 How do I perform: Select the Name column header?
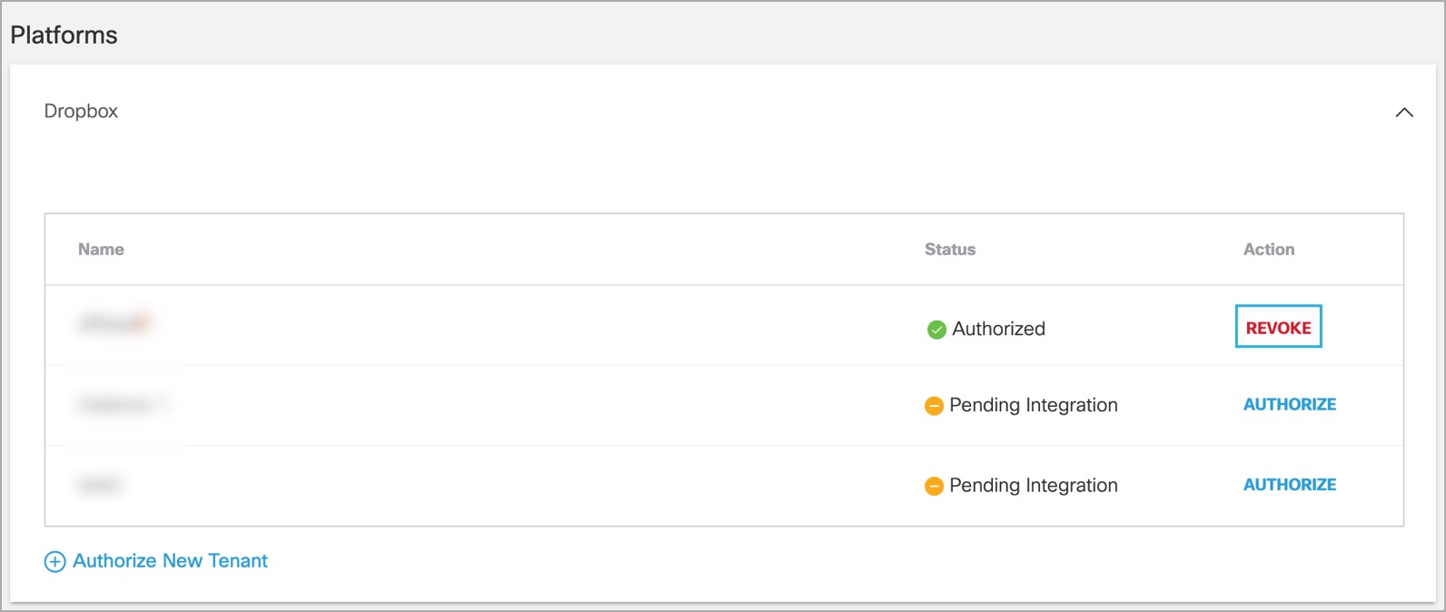tap(101, 250)
